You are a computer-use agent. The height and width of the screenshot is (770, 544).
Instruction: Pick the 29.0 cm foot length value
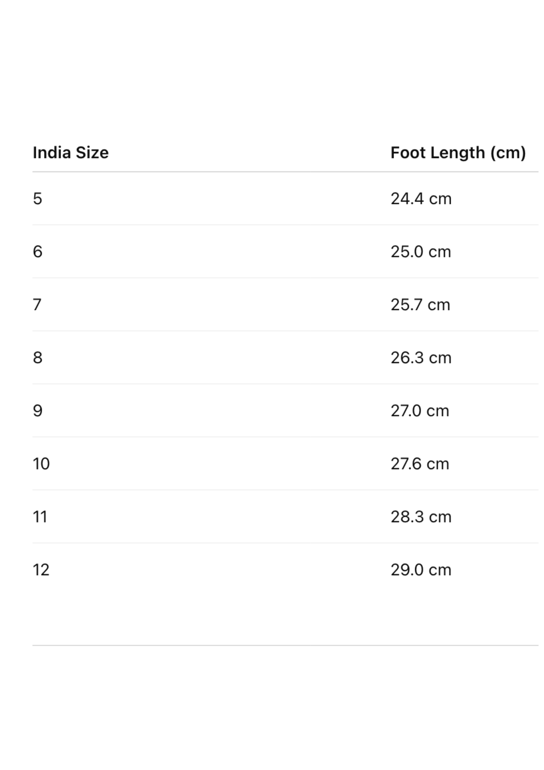tap(421, 570)
